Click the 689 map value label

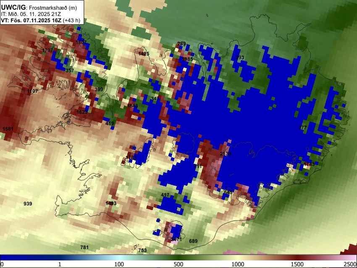(193, 241)
